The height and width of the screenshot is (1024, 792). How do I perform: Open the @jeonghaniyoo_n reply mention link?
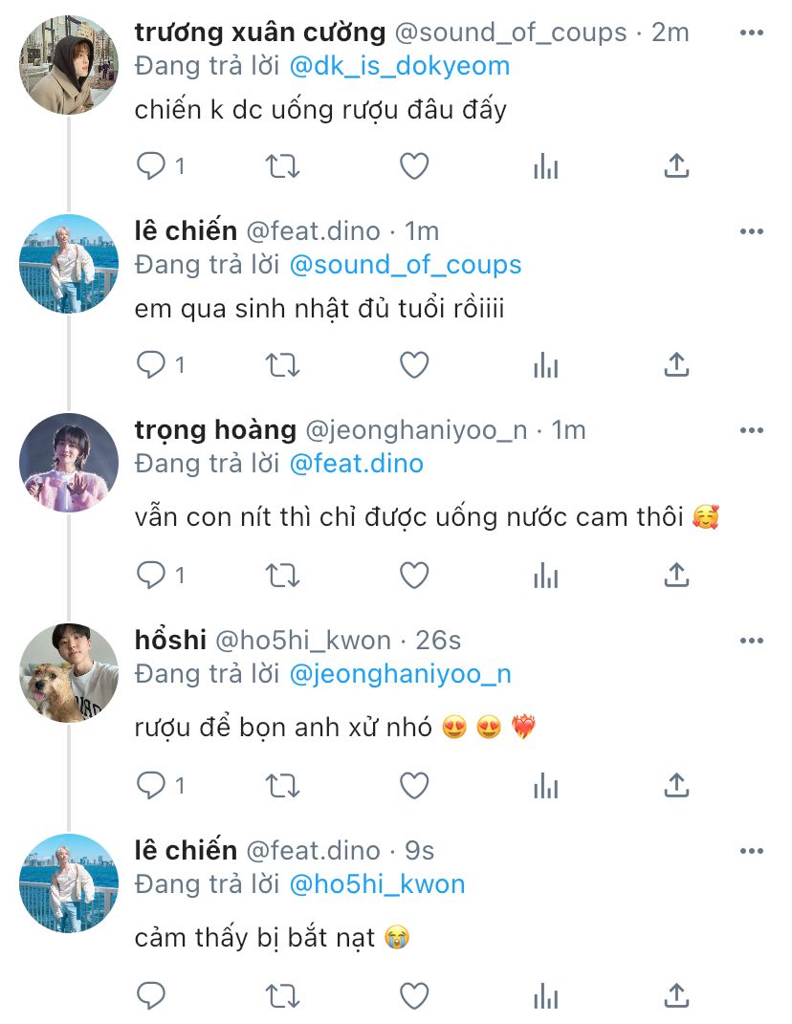pyautogui.click(x=399, y=674)
